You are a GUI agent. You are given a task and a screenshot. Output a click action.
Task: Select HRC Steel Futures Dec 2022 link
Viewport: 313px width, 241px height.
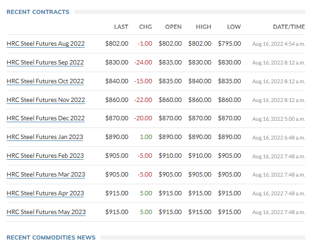46,118
